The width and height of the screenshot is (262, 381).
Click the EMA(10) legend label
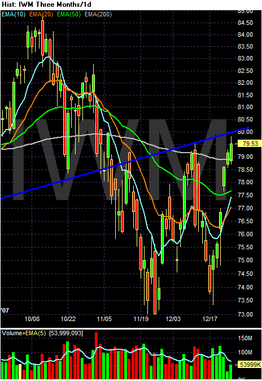click(x=14, y=14)
